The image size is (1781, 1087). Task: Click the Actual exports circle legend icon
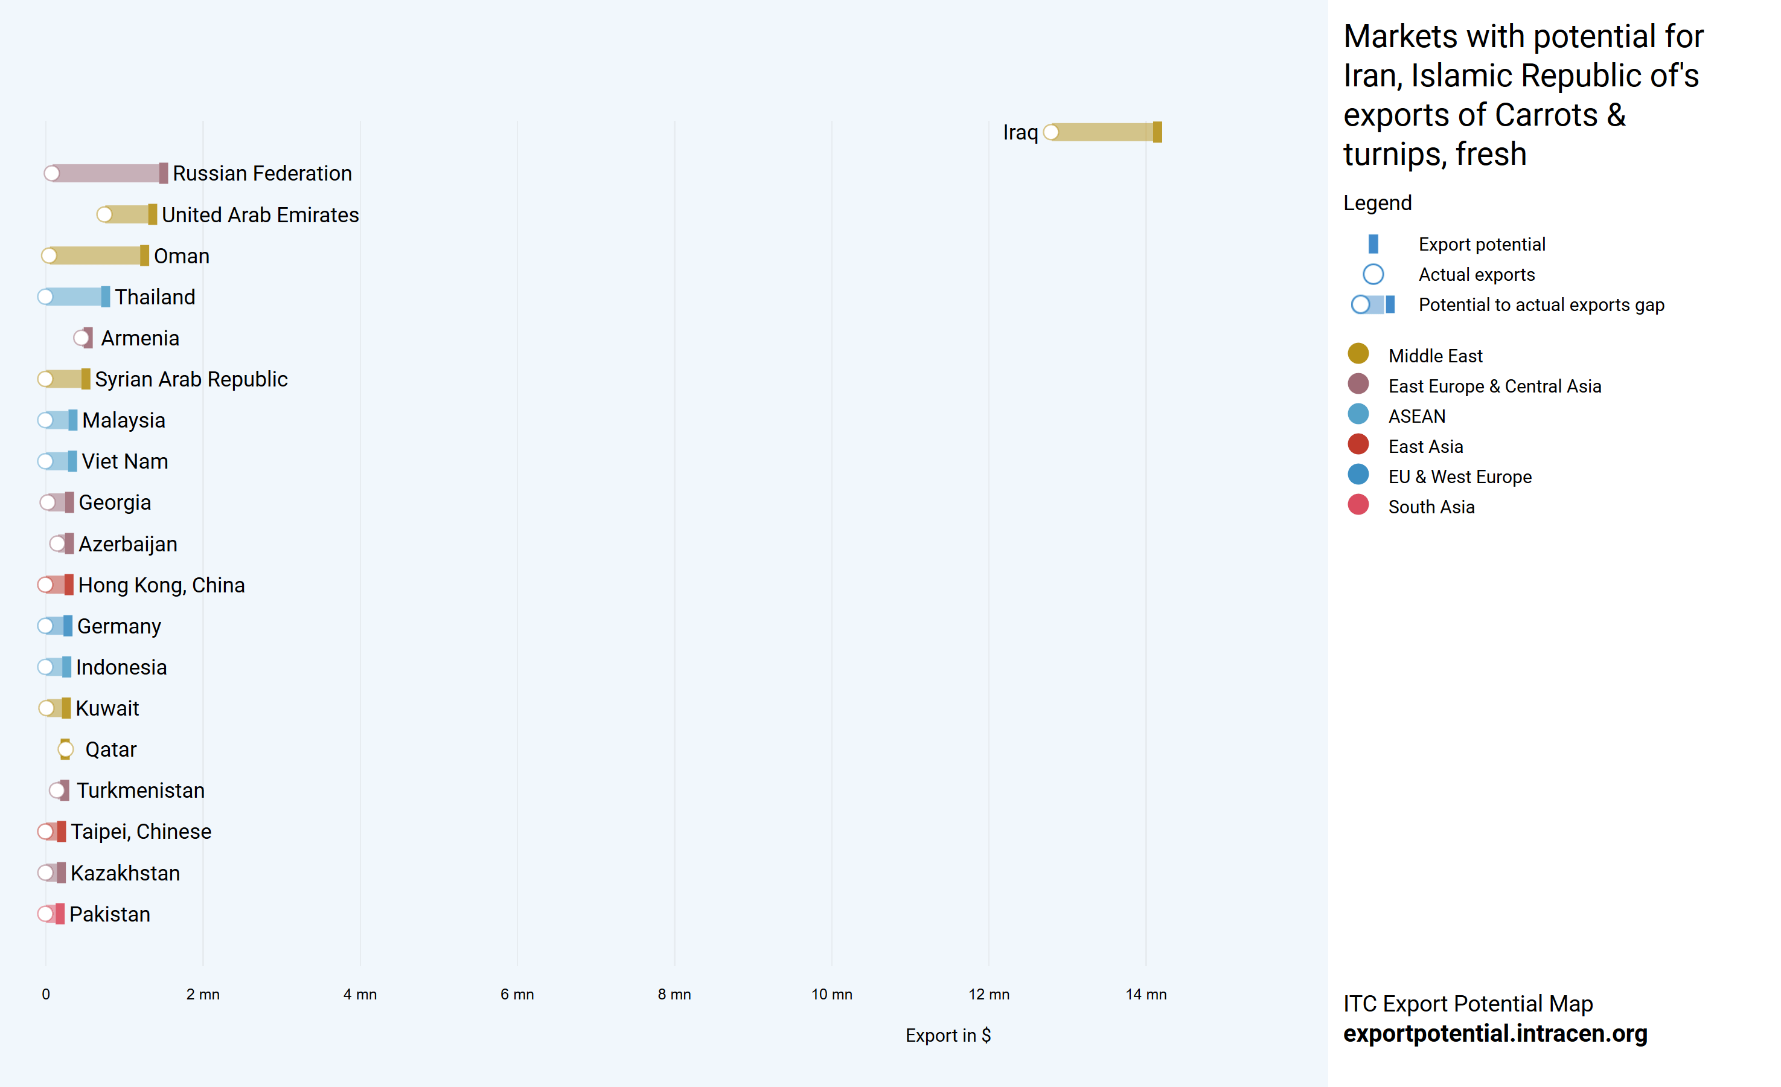point(1373,275)
